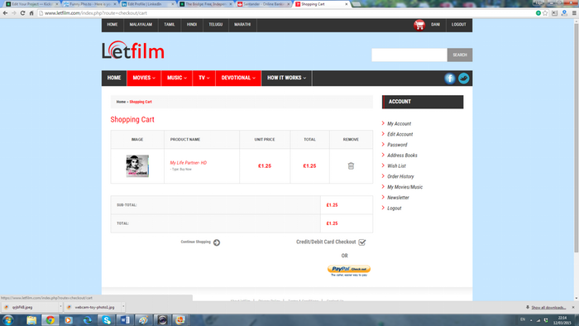Open Wish List sidebar link
Screen dimensions: 579x326
tap(396, 166)
